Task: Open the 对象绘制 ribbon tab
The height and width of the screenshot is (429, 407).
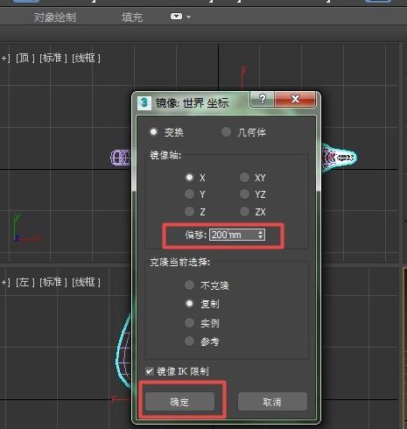Action: click(x=55, y=18)
